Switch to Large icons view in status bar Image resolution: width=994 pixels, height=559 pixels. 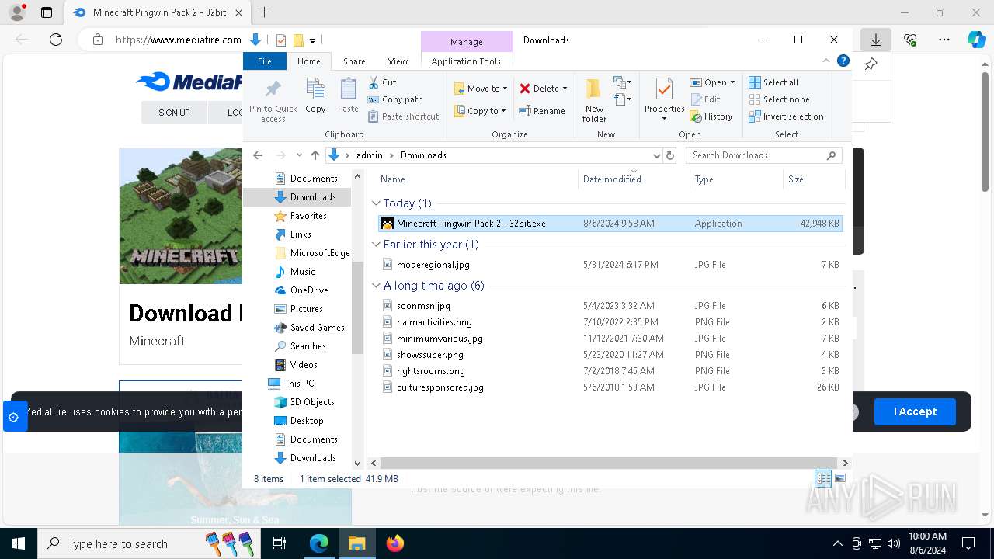pos(839,478)
